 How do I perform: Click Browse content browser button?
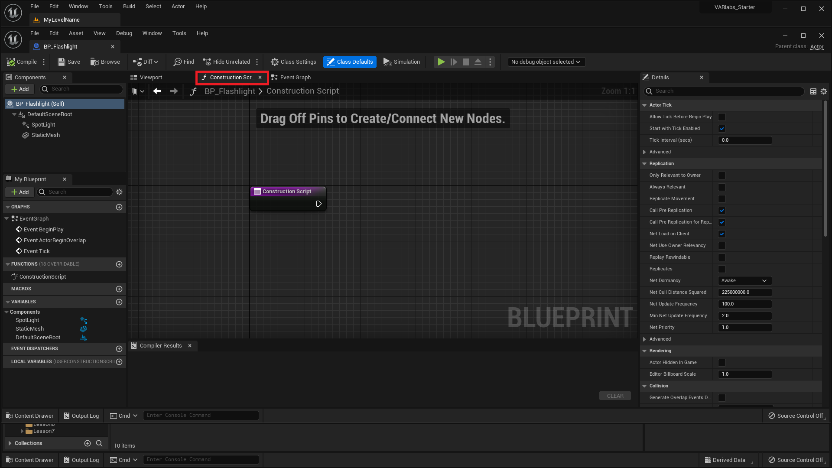105,62
